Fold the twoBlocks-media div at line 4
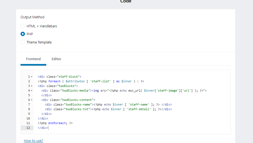253x143 pixels. click(x=32, y=91)
